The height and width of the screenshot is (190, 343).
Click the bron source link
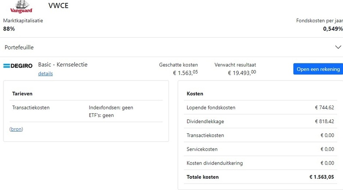[16, 129]
